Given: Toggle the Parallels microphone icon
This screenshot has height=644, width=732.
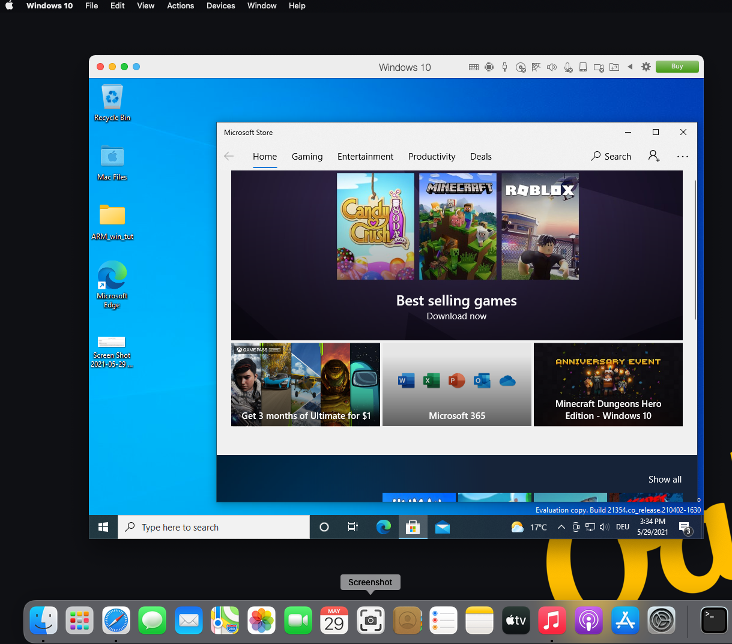Looking at the screenshot, I should 567,67.
